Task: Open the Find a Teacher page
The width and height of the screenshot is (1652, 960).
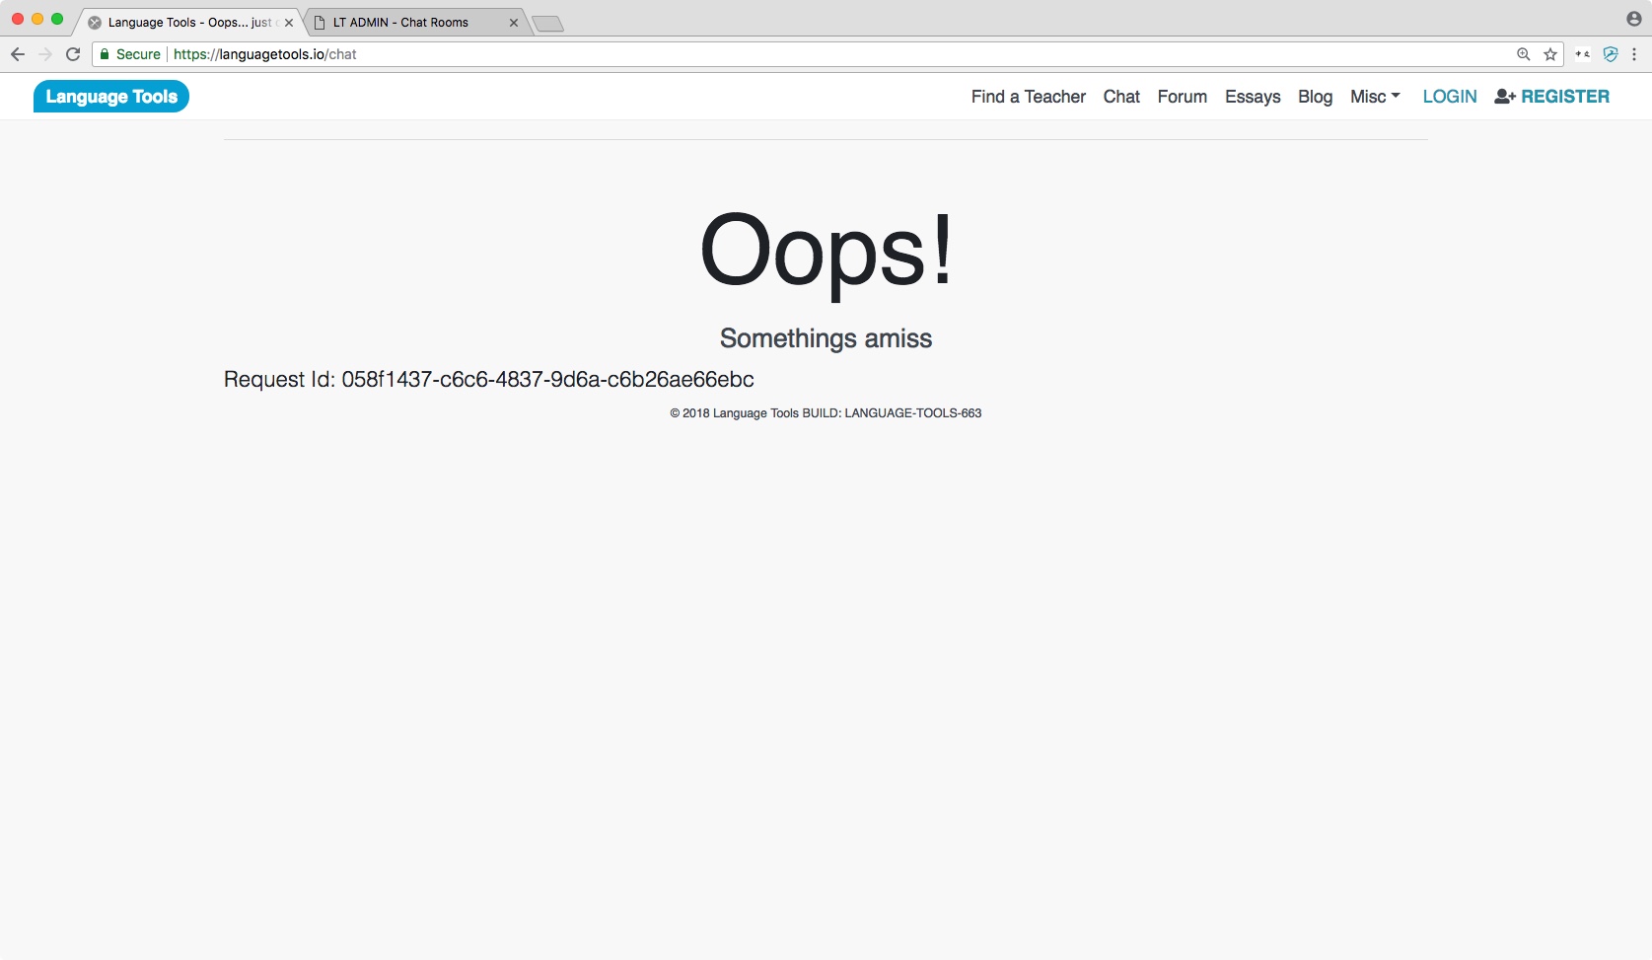Action: click(x=1028, y=97)
